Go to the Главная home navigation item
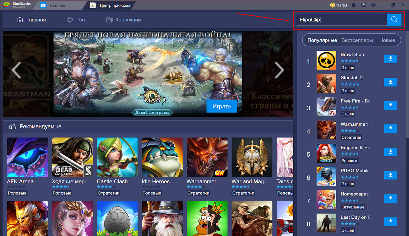This screenshot has width=409, height=236. point(31,20)
